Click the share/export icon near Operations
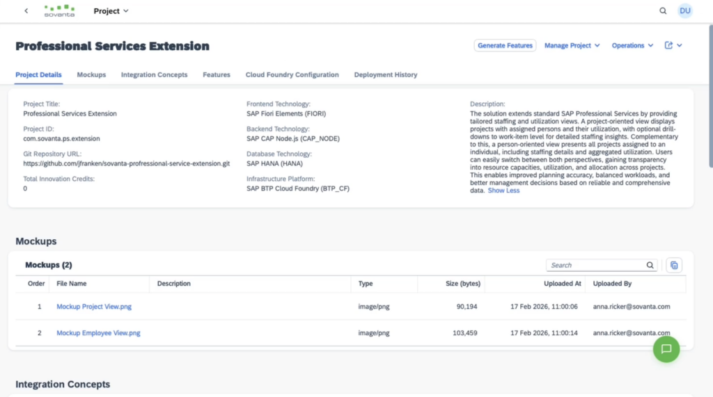Image resolution: width=713 pixels, height=397 pixels. click(x=668, y=45)
